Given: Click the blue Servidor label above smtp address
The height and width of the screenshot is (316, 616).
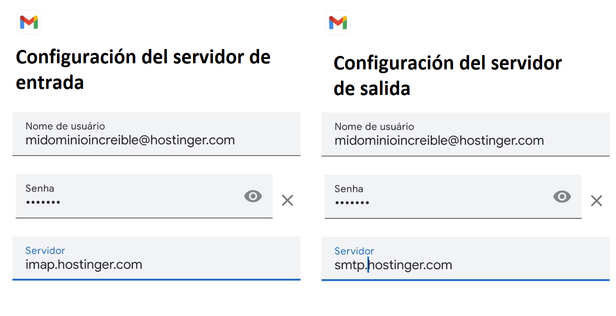Looking at the screenshot, I should coord(354,251).
